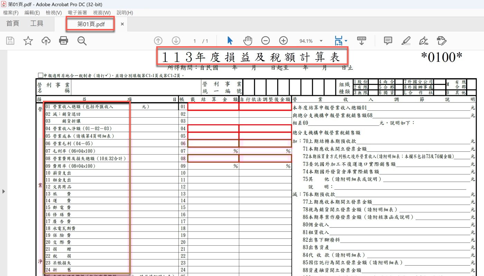
Task: Zoom in with the plus button
Action: 283,40
